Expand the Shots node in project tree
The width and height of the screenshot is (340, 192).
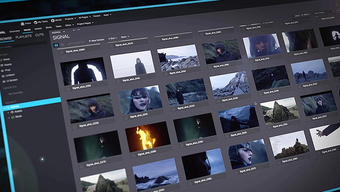(9, 118)
